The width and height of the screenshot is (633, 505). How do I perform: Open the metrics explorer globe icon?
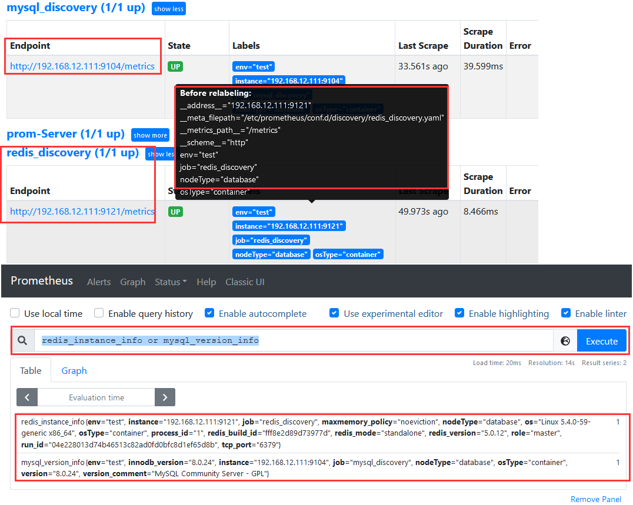tap(565, 341)
